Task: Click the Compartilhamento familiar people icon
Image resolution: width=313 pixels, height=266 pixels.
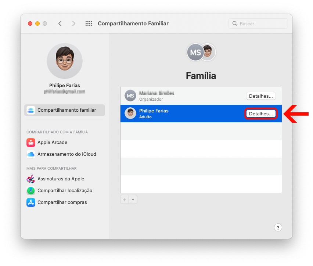Action: (31, 110)
